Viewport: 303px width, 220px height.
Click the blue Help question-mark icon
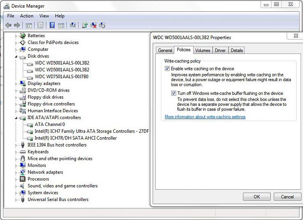(52, 25)
